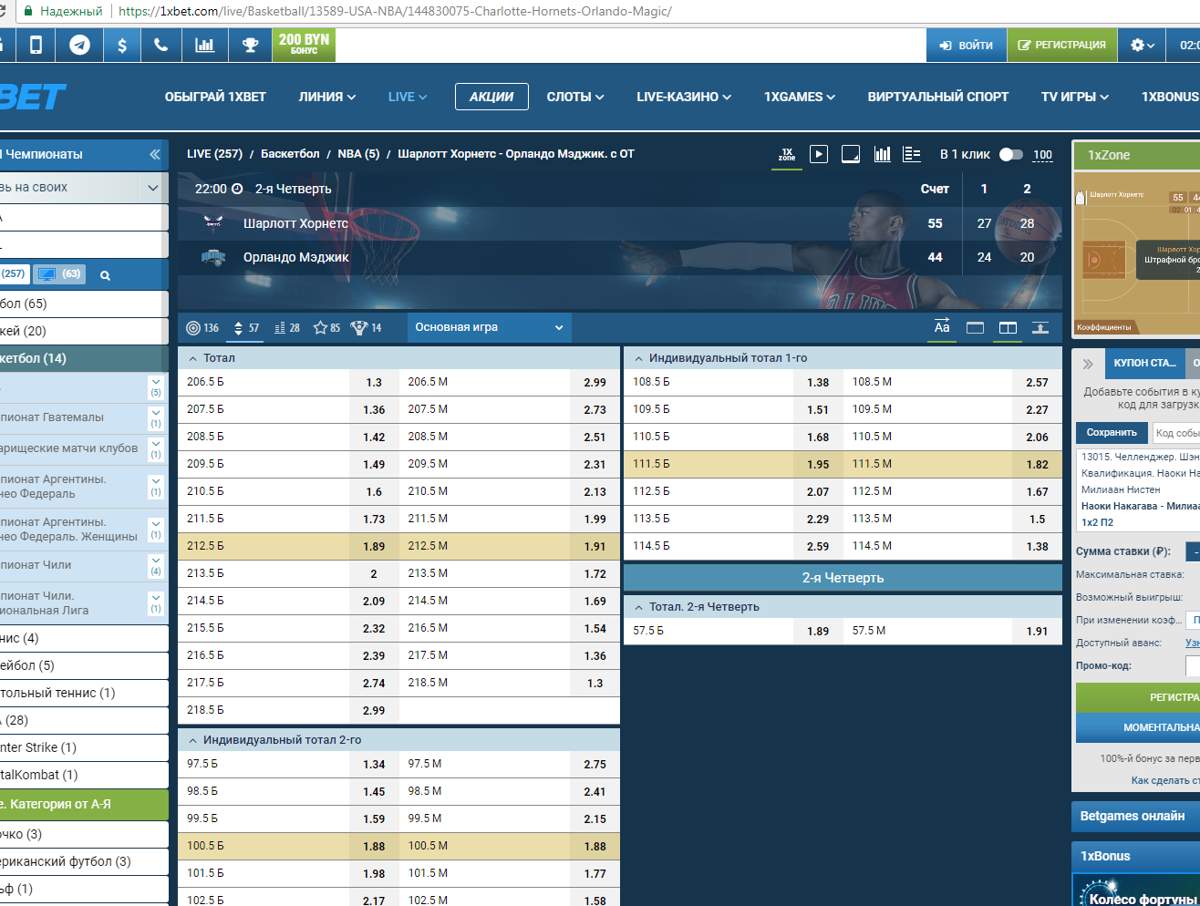Select odds 1.89 for 212.5 Б total
This screenshot has width=1200, height=906.
pyautogui.click(x=374, y=546)
